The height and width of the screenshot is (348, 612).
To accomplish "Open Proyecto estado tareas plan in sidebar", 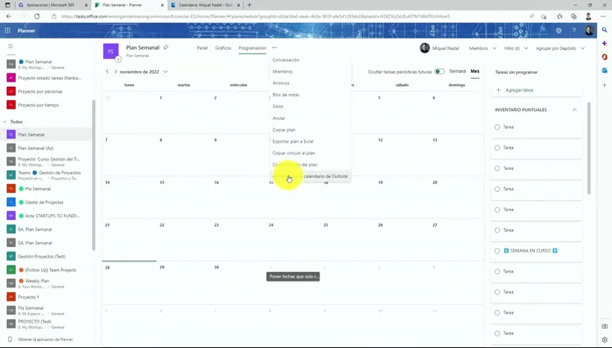I will (46, 78).
